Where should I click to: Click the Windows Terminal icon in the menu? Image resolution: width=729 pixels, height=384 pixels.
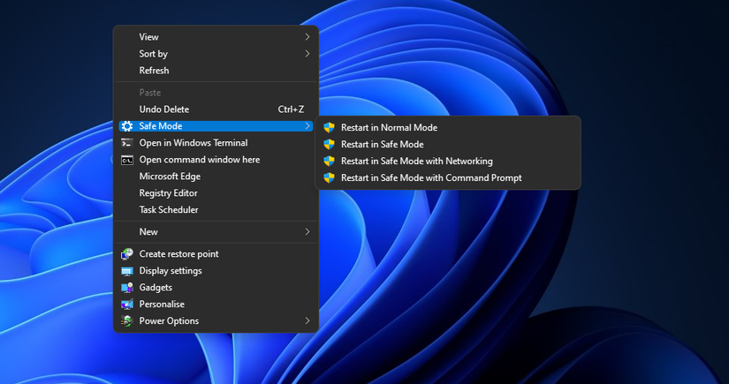pyautogui.click(x=127, y=143)
